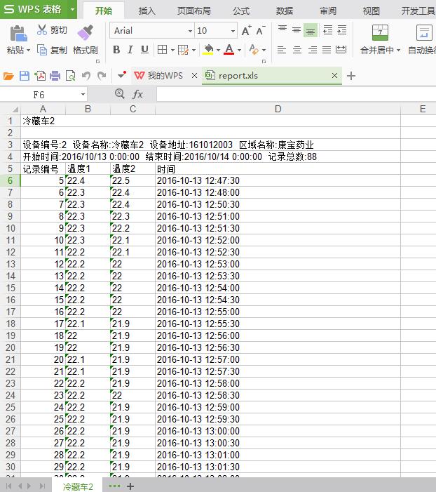Image resolution: width=436 pixels, height=492 pixels.
Task: Click the Increase font size icon
Action: (246, 31)
